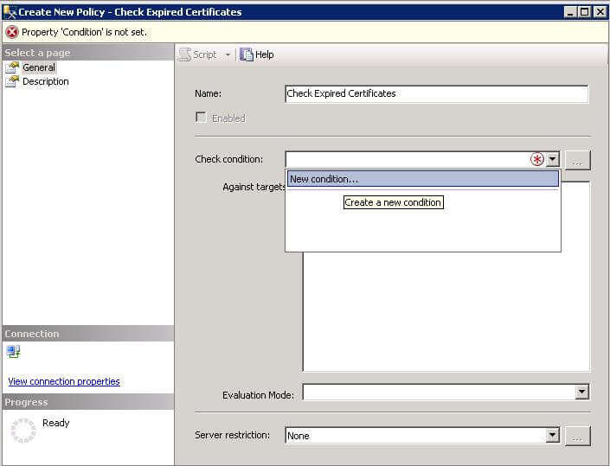
Task: Click the Description page icon
Action: tap(12, 81)
